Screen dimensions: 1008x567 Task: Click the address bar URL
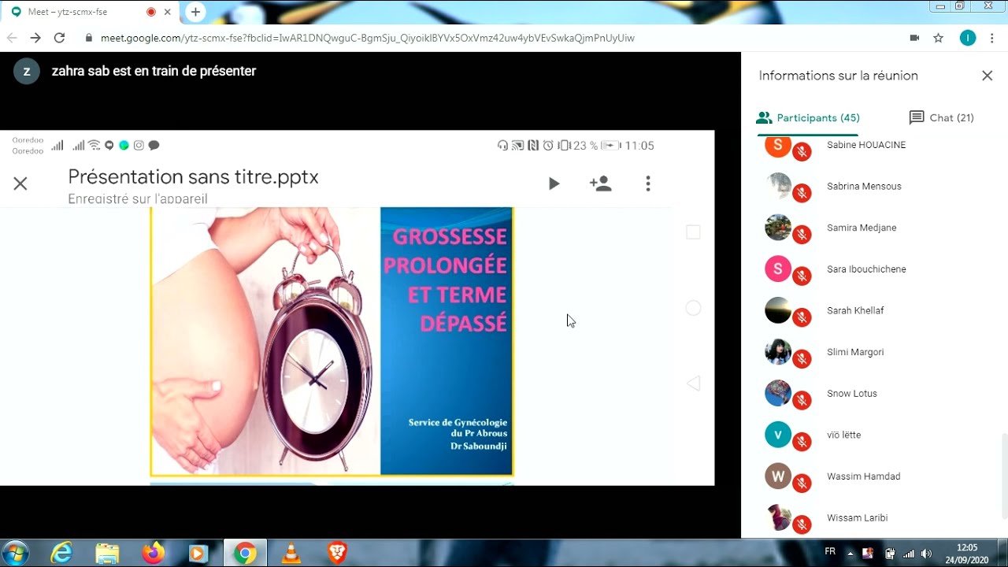click(x=367, y=38)
